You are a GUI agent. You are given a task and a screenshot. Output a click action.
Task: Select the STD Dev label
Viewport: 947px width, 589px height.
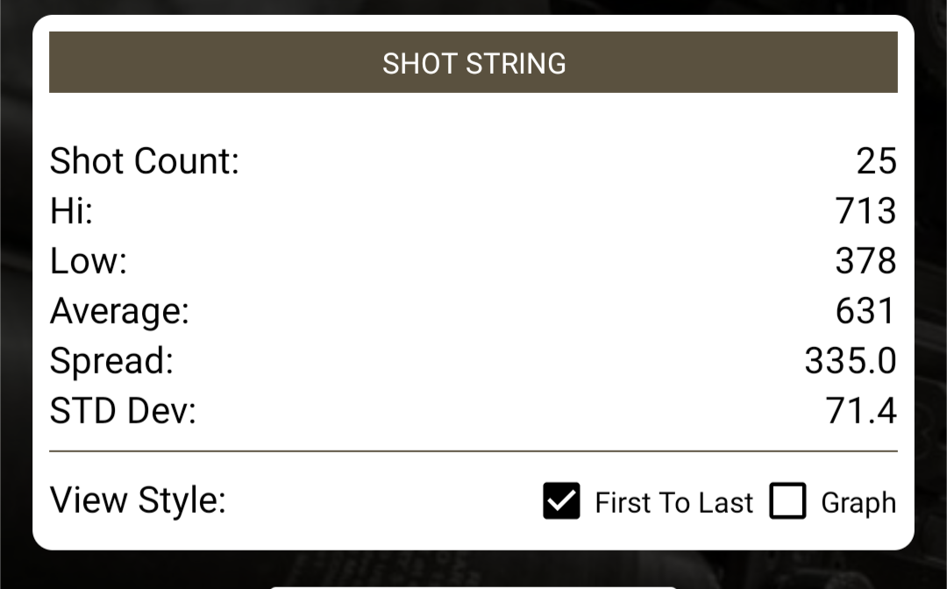click(x=124, y=412)
